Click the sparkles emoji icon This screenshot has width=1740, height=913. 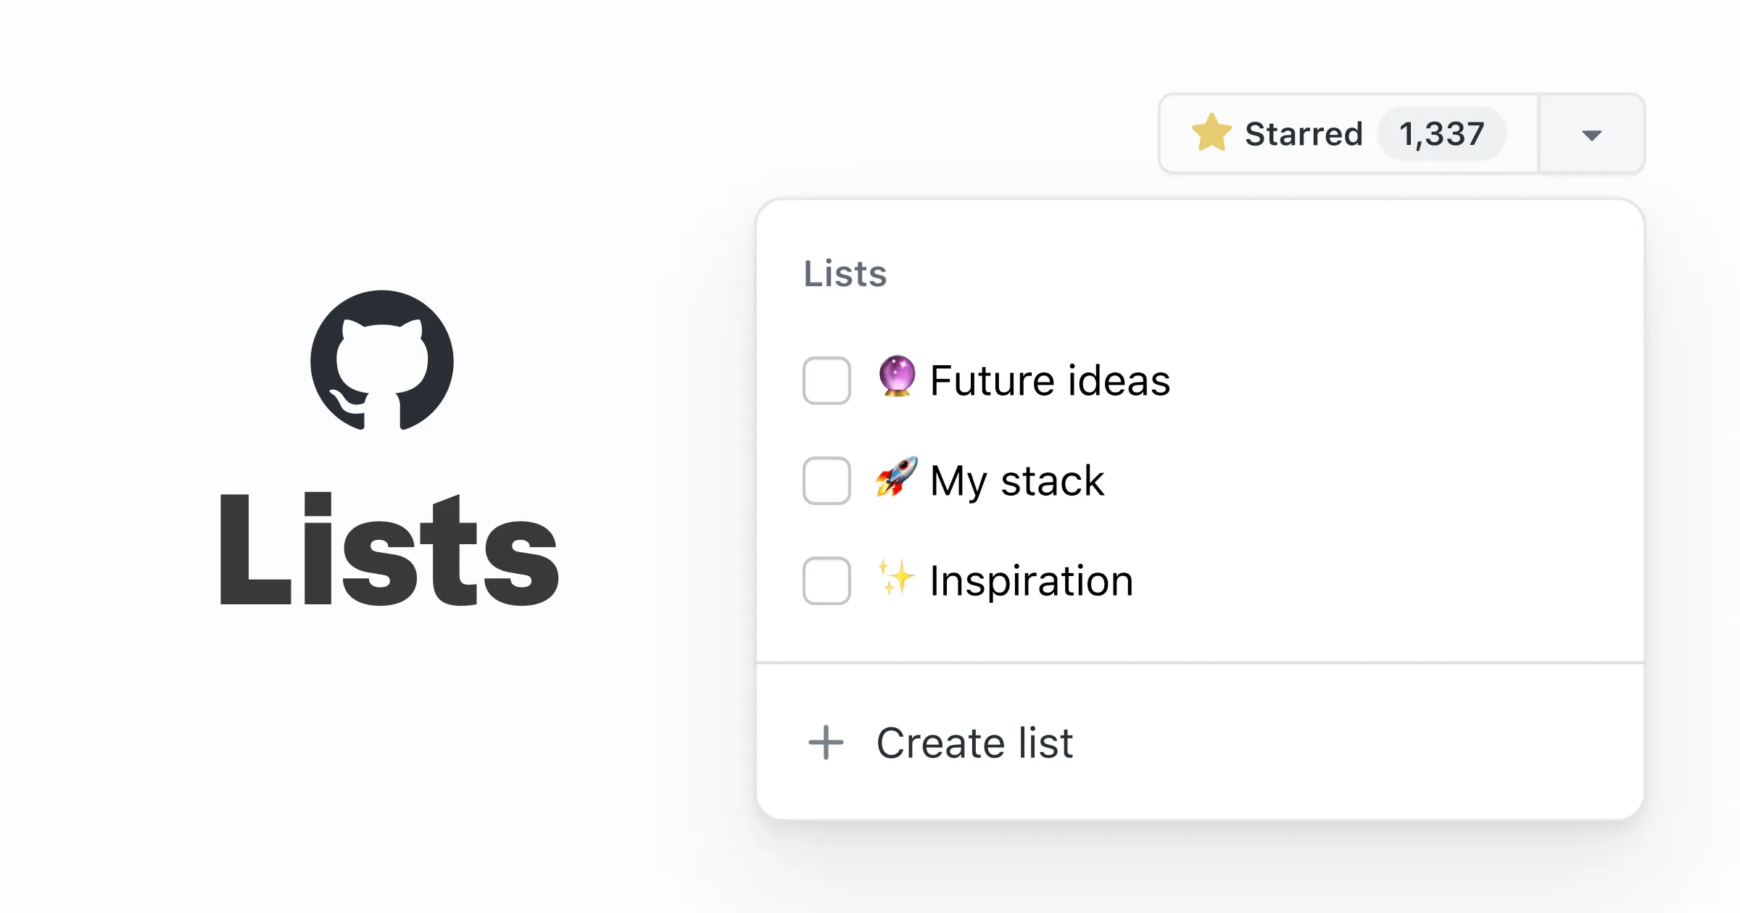coord(896,578)
